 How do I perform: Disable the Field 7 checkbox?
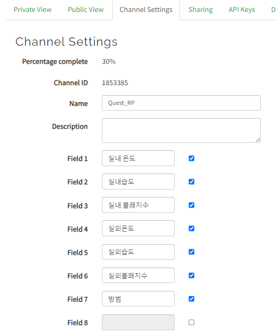click(x=191, y=299)
